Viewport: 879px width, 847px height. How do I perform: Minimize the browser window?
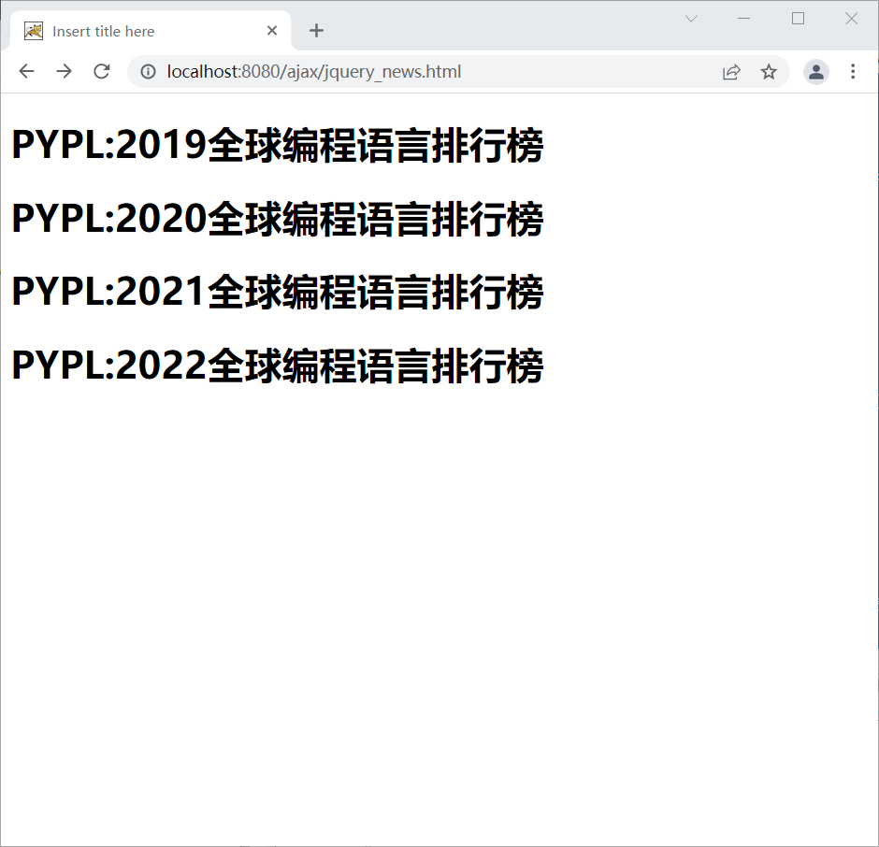pyautogui.click(x=744, y=19)
